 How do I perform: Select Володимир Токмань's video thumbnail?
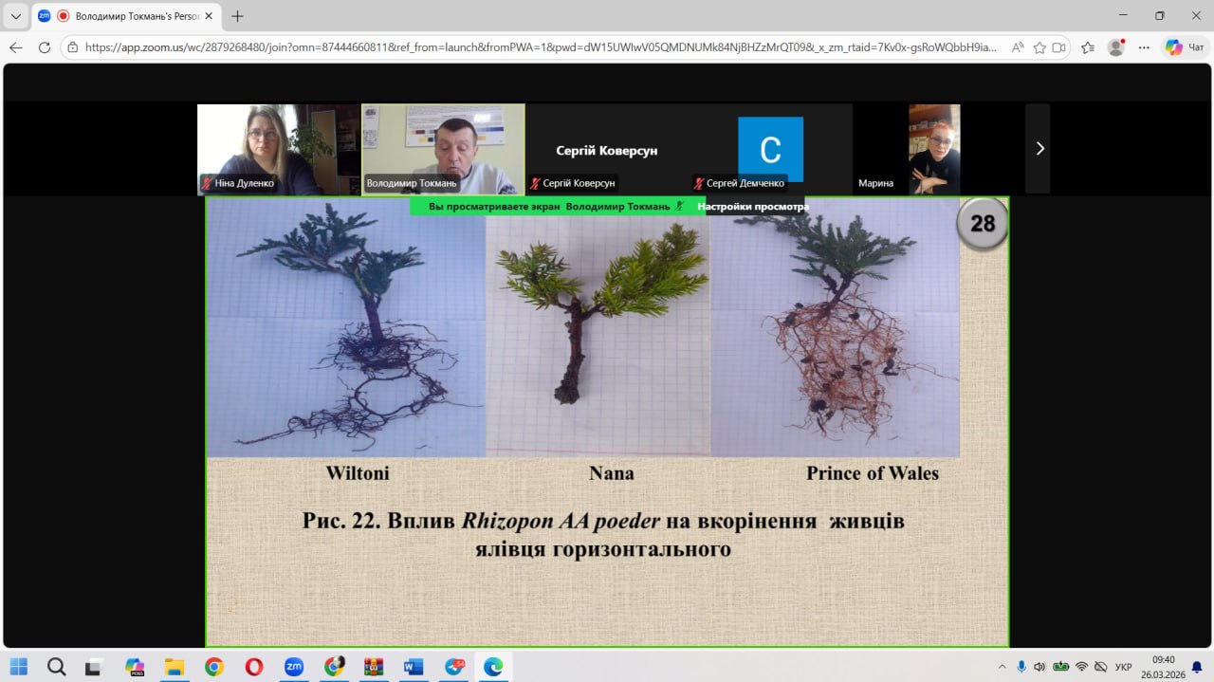coord(443,149)
